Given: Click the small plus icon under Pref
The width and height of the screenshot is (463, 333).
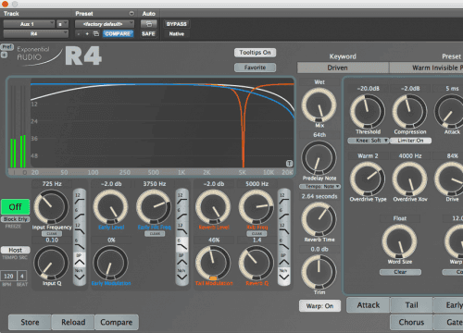Looking at the screenshot, I should point(4,55).
